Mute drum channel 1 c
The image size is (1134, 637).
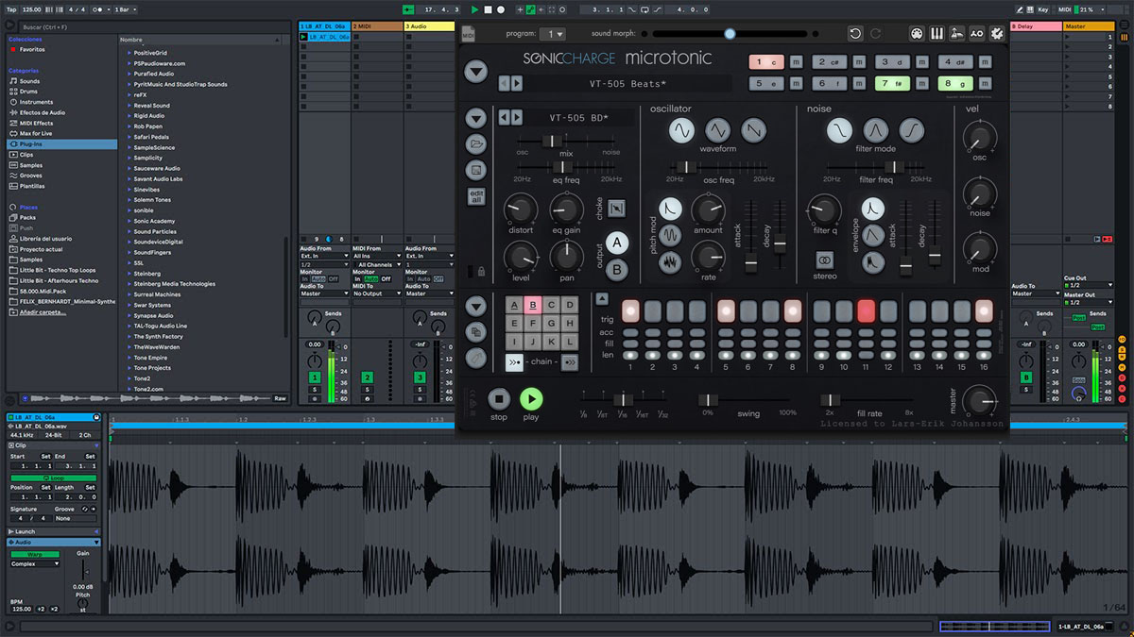click(797, 62)
